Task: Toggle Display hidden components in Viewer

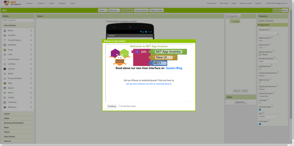Action: pyautogui.click(x=107, y=21)
